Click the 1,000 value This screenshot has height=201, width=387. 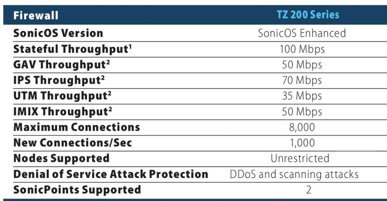(x=302, y=143)
